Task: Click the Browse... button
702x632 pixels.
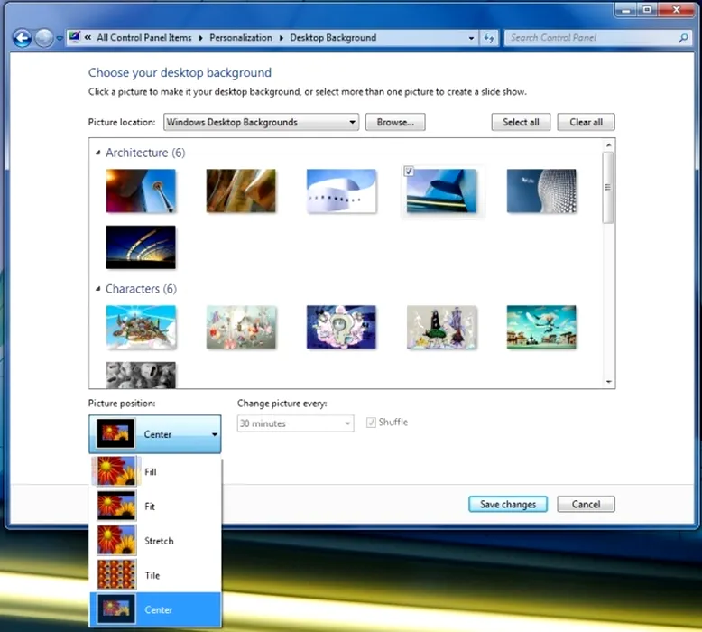Action: tap(394, 122)
